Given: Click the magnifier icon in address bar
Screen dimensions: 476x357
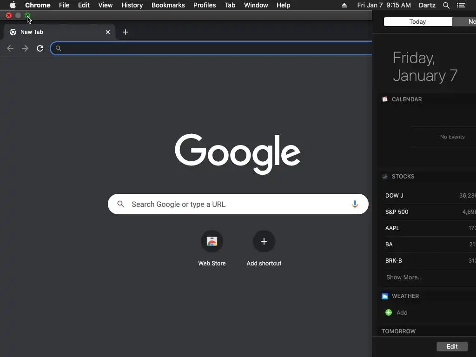Looking at the screenshot, I should (x=59, y=48).
